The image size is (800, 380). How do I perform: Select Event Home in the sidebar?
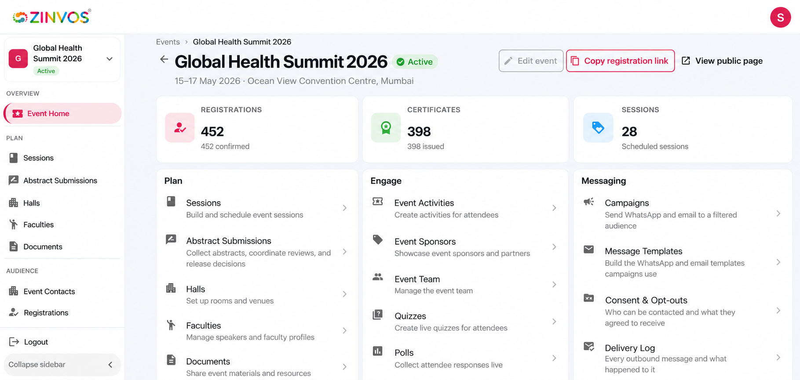pos(62,113)
